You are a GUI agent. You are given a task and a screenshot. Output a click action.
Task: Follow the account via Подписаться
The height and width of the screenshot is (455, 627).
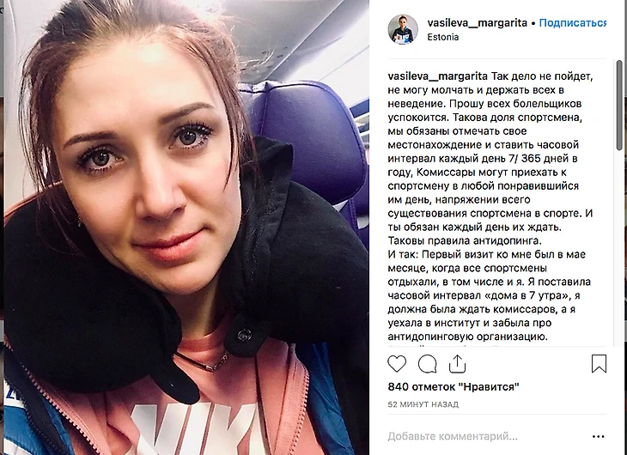click(x=572, y=23)
